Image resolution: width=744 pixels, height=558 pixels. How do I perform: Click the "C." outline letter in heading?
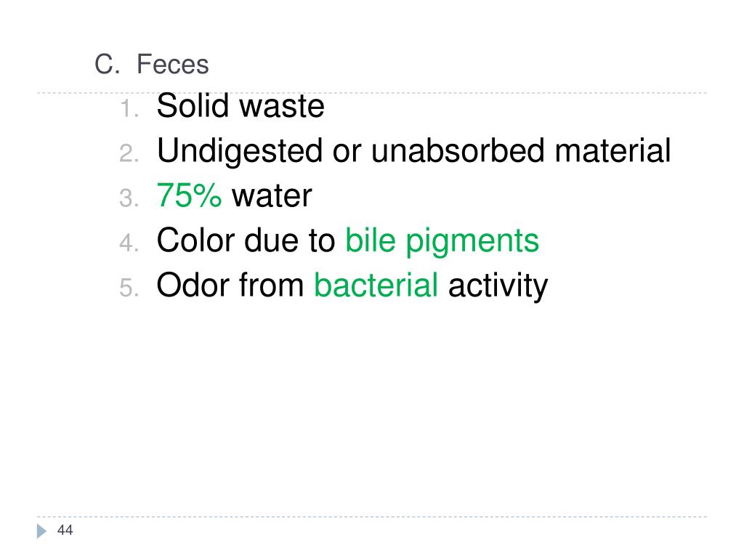tap(108, 65)
